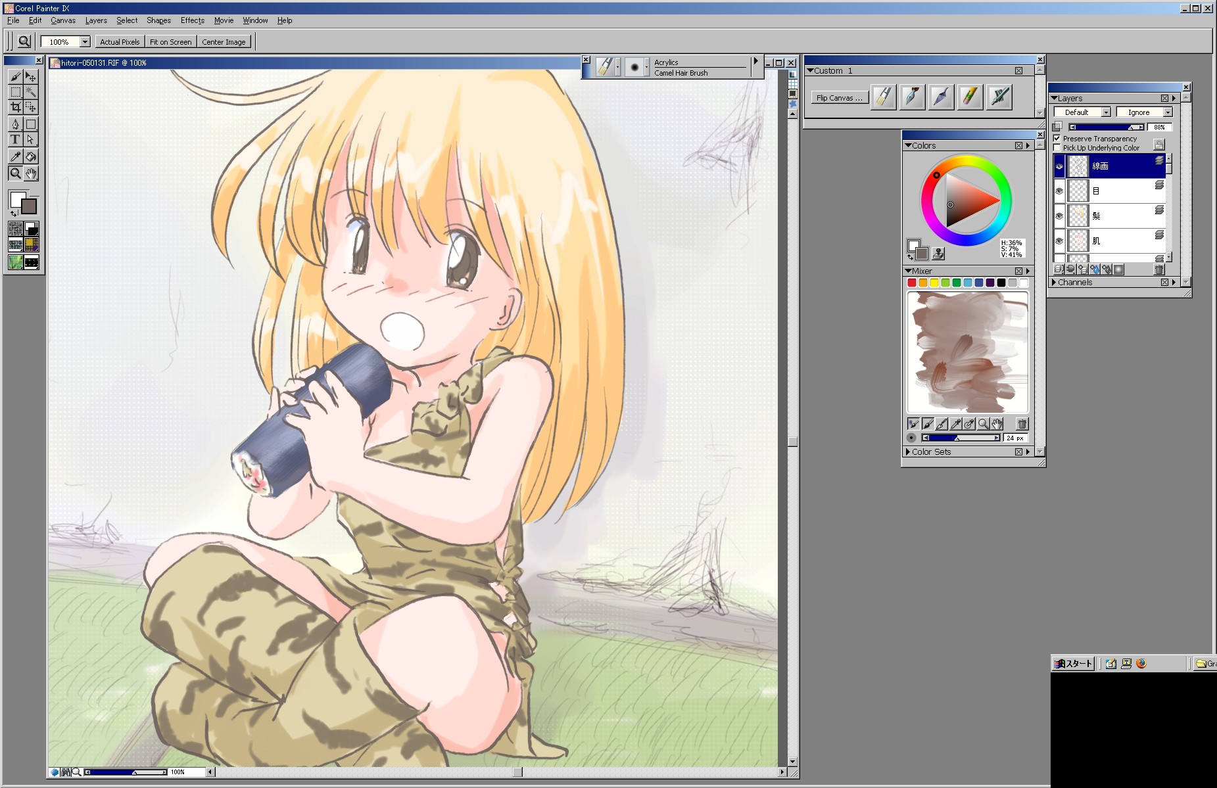Collapse the Custom 1 palette
Screen dimensions: 1217x788
point(811,71)
